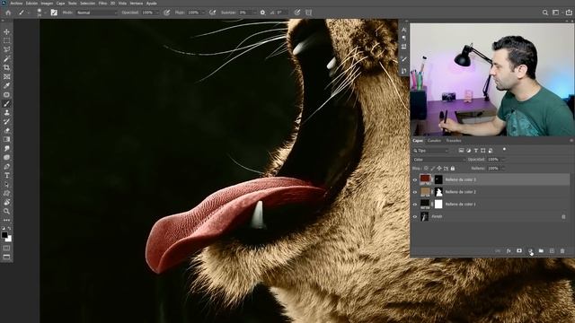Viewport: 575px width, 323px height.
Task: Select the Rectangular Marquee tool
Action: pos(6,40)
